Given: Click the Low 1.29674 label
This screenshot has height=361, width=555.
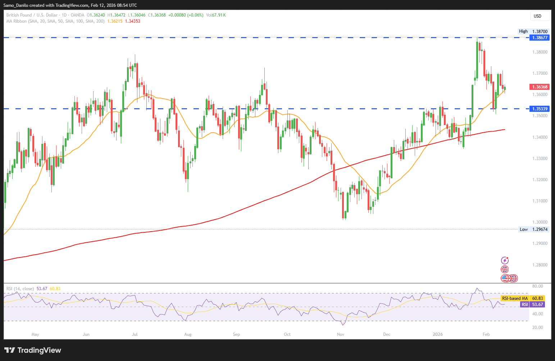Looking at the screenshot, I should (534, 229).
